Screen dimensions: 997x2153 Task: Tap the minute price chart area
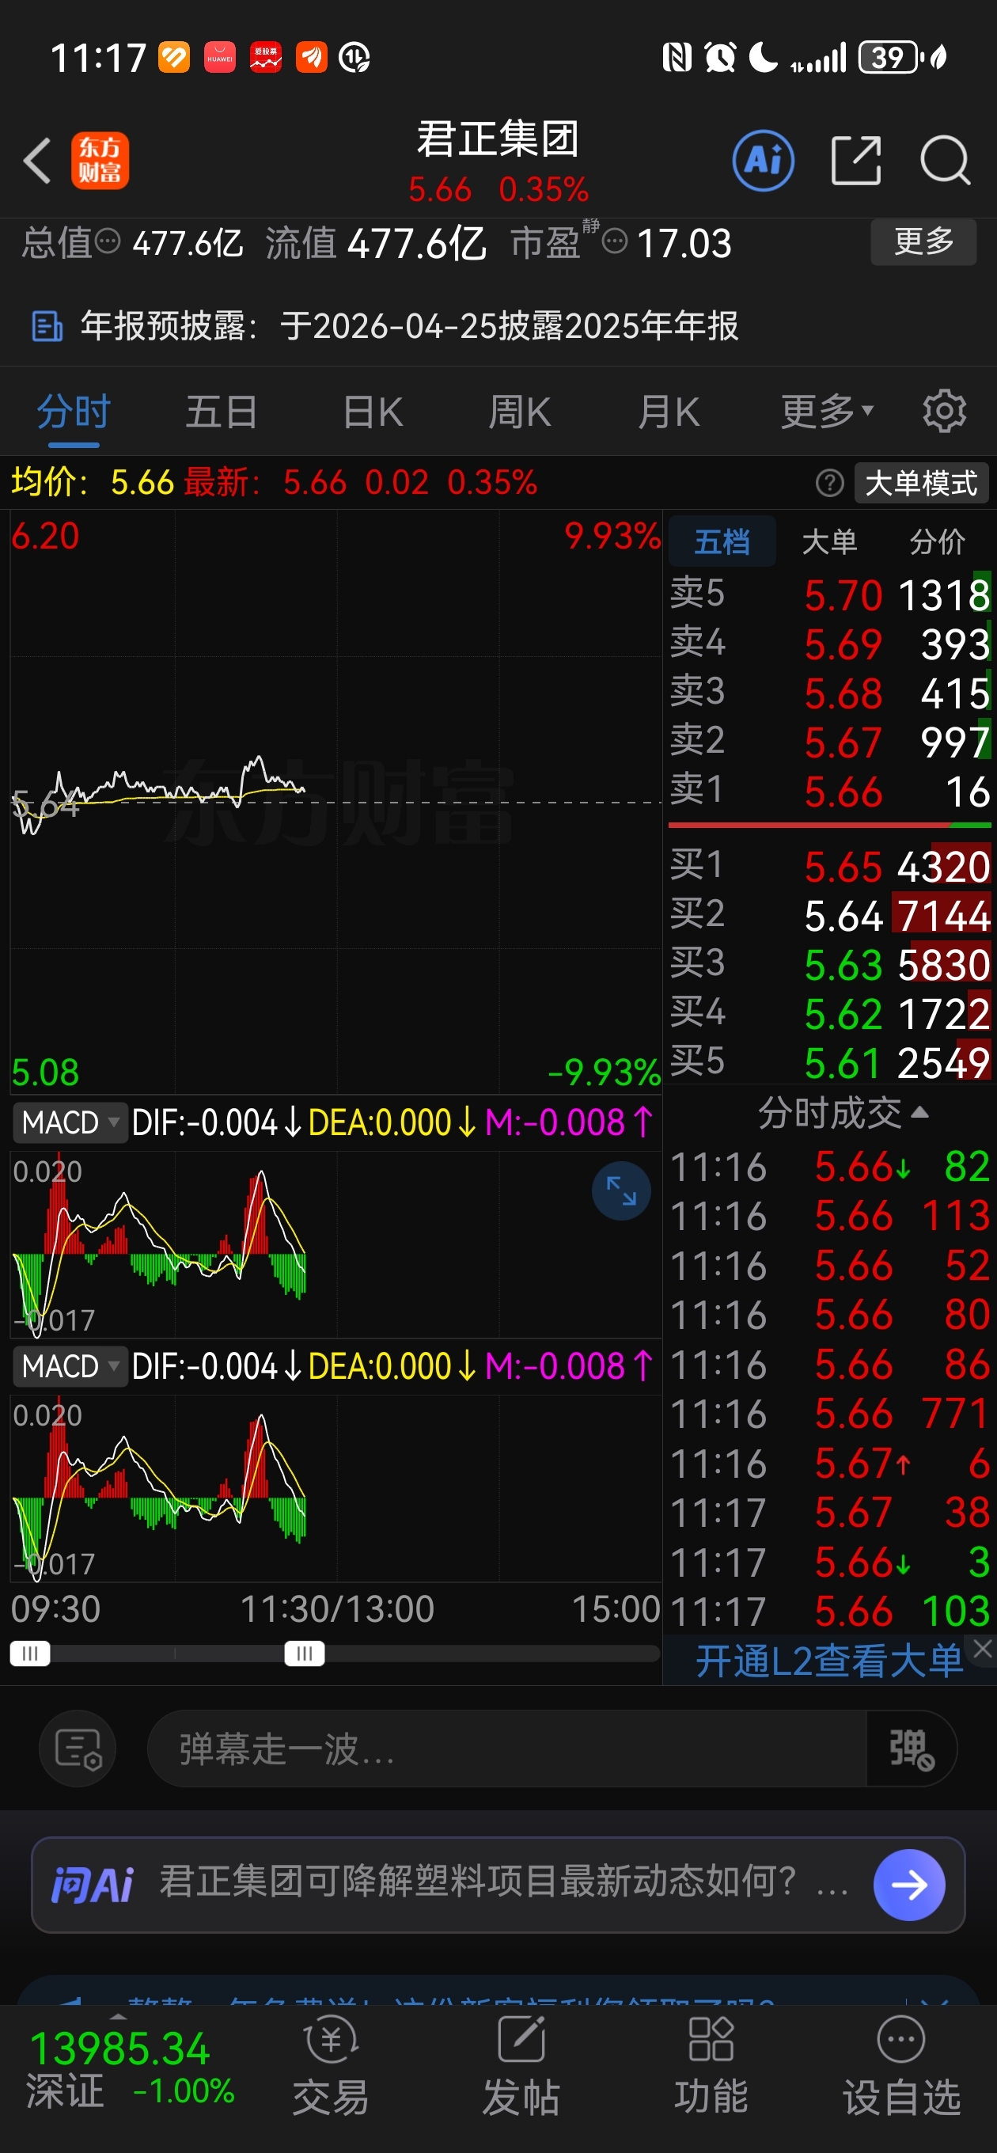pos(336,803)
